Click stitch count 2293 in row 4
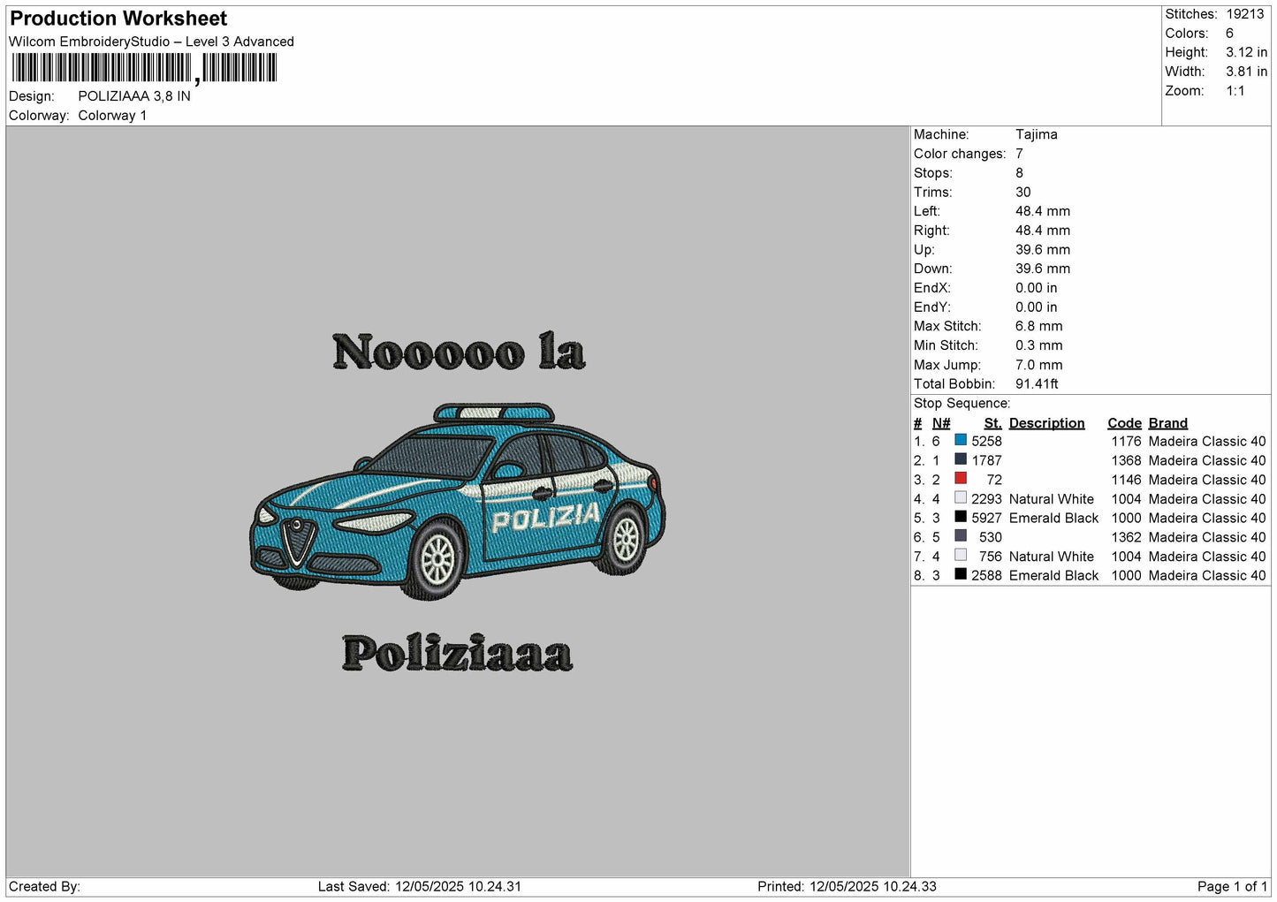This screenshot has height=902, width=1277. pyautogui.click(x=986, y=499)
